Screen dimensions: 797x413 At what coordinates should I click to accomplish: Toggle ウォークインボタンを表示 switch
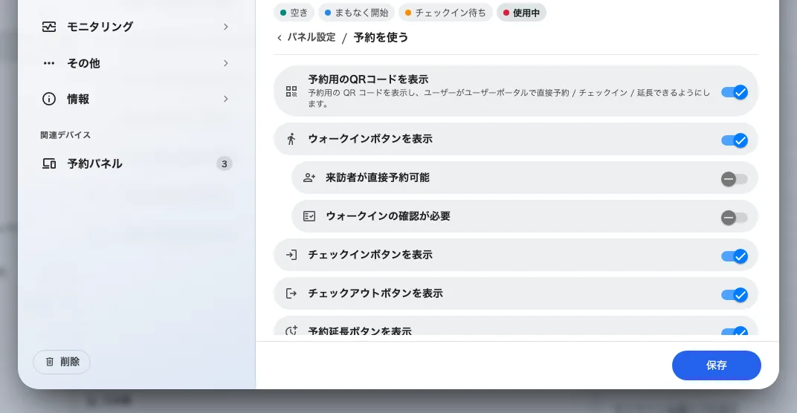(735, 140)
